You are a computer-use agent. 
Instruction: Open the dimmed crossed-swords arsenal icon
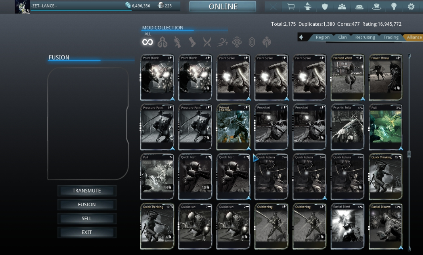(x=273, y=6)
